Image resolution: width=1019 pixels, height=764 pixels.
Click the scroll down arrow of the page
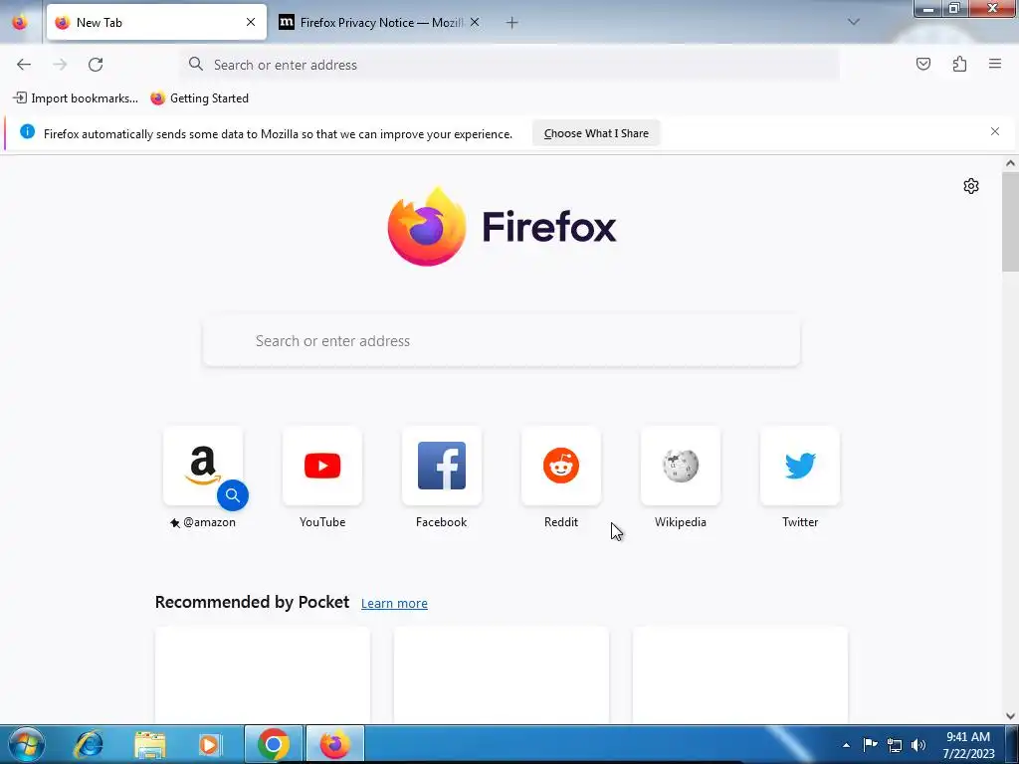click(1010, 716)
